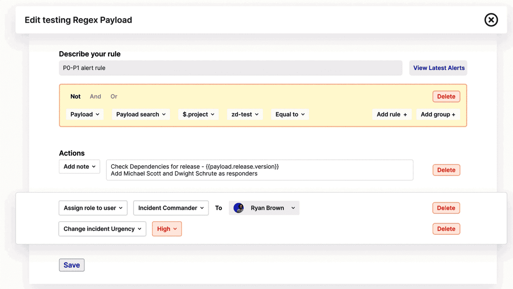Edit the rule description field
513x289 pixels.
tap(230, 68)
